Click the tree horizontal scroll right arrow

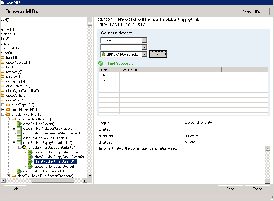pyautogui.click(x=85, y=181)
